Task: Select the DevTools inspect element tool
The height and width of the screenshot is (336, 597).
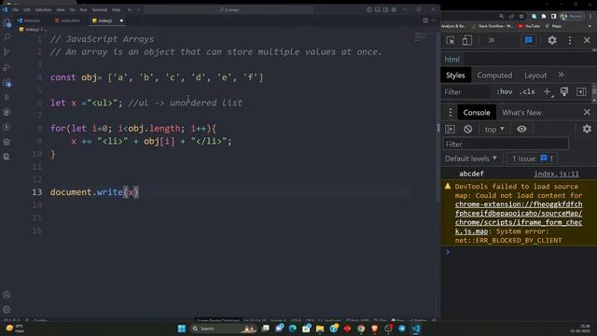Action: pos(451,40)
